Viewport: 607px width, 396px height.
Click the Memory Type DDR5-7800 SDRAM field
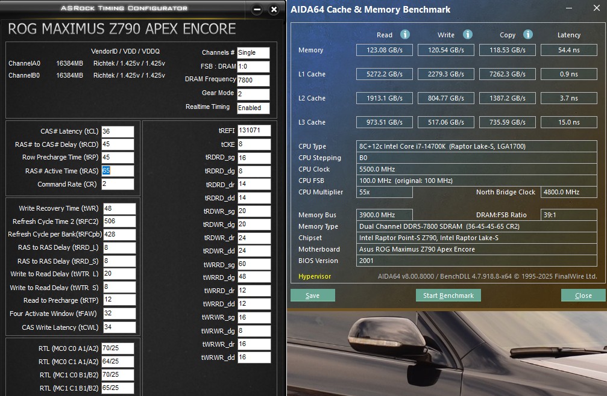477,226
